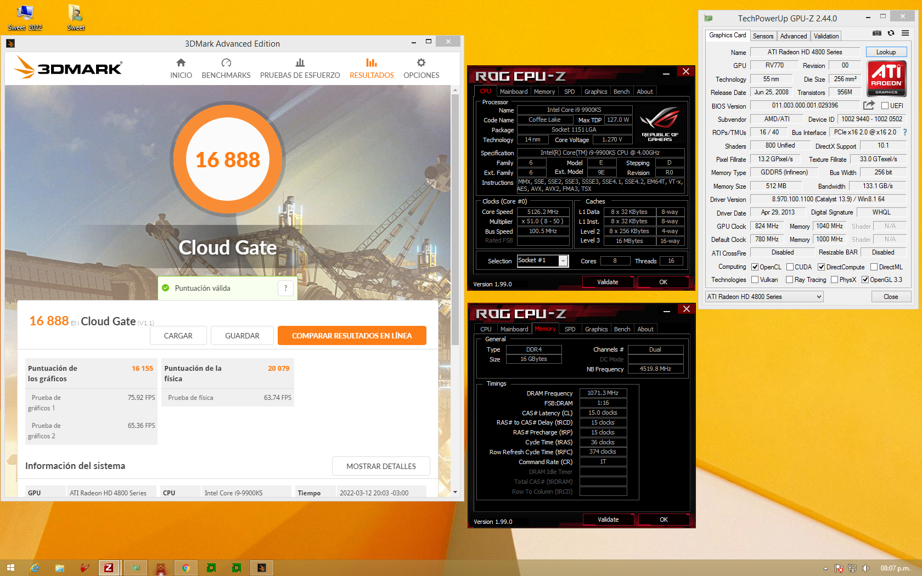Toggle the Ray Tracing checkbox
Viewport: 922px width, 576px height.
(x=789, y=280)
